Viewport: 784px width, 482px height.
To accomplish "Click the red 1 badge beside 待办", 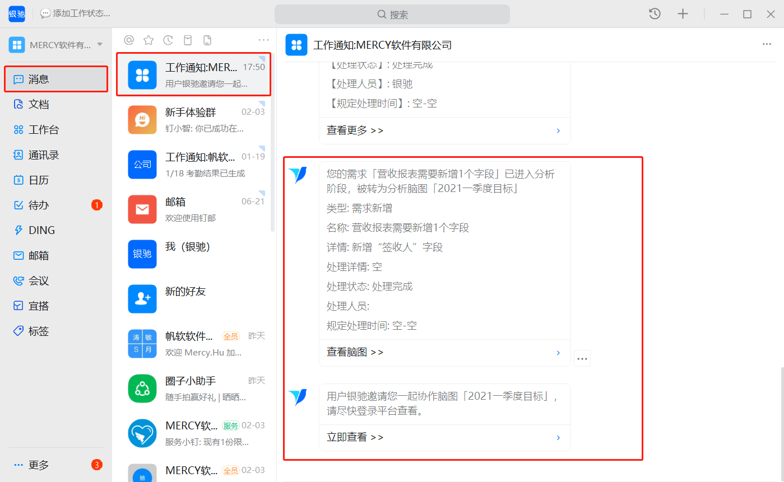I will 97,205.
